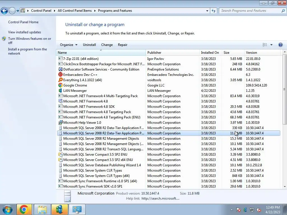Click the Microsoft Help Viewer 1.0 icon
The height and width of the screenshot is (215, 287).
(x=61, y=123)
